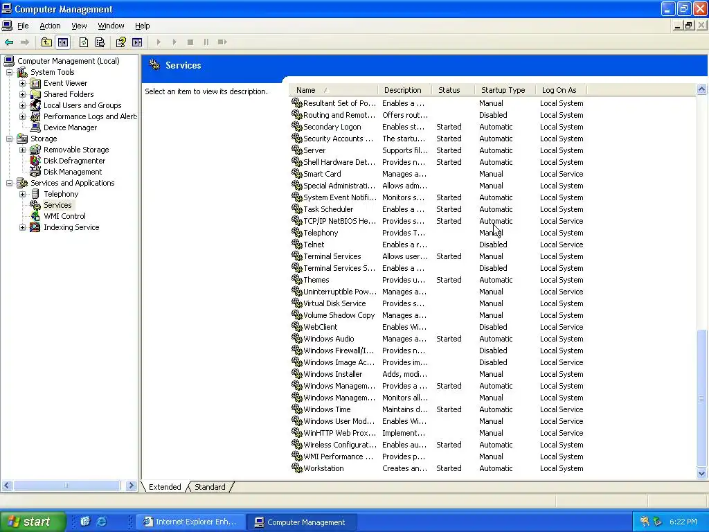Click the Back arrow toolbar icon
The image size is (709, 532).
(9, 42)
